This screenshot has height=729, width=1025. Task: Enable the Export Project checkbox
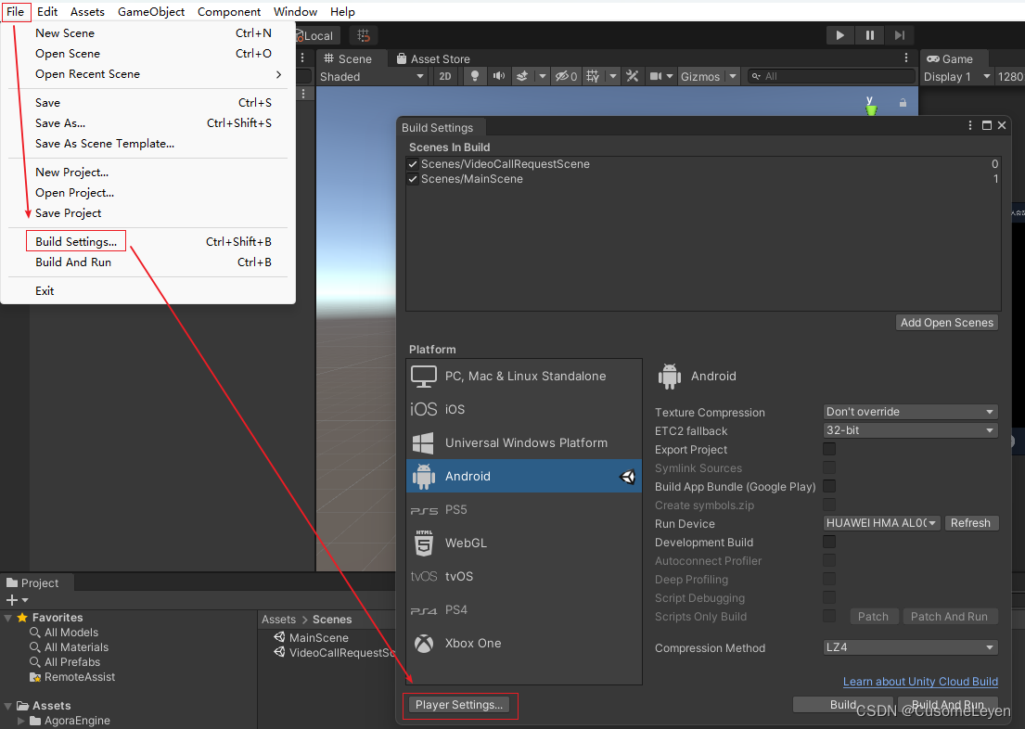click(x=829, y=449)
